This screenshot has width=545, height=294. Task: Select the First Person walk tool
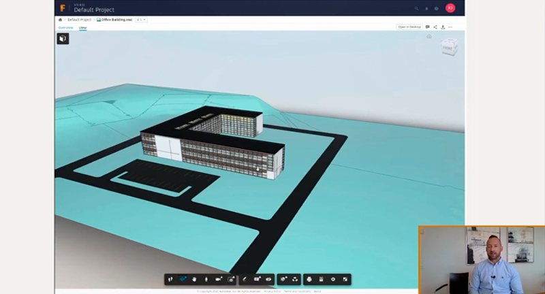(x=206, y=279)
